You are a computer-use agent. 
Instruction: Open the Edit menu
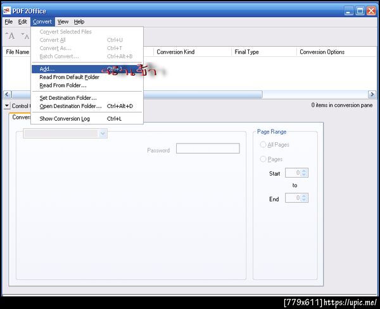(23, 21)
